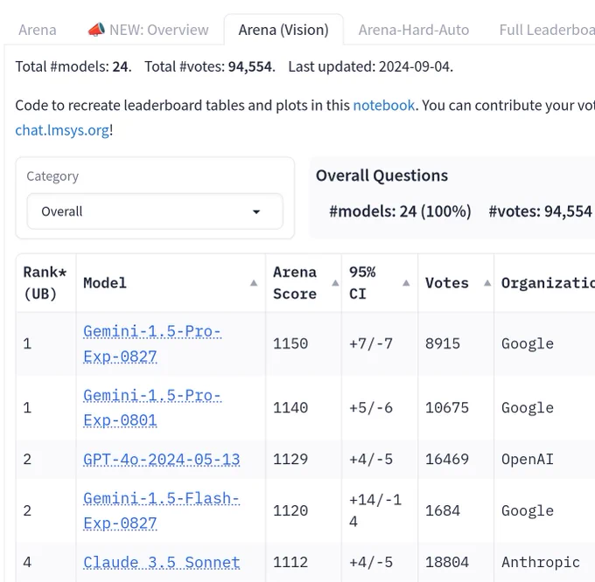Open the Claude 3.5 Sonnet model link

162,562
